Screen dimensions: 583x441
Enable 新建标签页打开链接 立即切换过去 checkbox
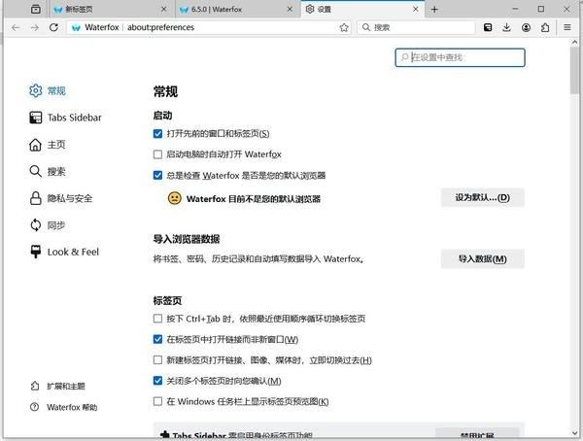157,360
